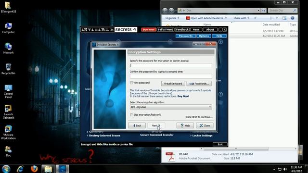This screenshot has width=308, height=173.
Task: Open the blue Help tab
Action: 219,36
